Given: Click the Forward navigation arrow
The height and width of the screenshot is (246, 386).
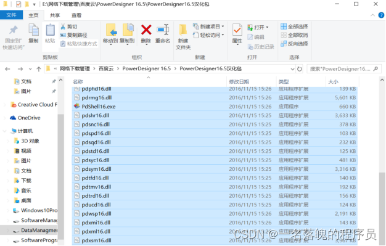Looking at the screenshot, I should (20, 69).
